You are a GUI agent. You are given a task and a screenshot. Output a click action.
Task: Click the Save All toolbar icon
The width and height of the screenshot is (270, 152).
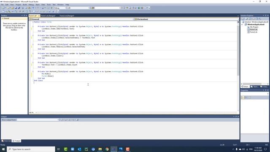(x=19, y=8)
